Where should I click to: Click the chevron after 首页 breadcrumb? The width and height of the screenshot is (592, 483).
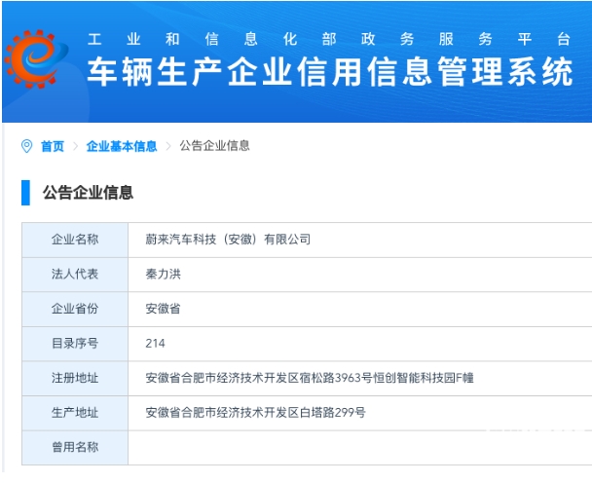pyautogui.click(x=75, y=146)
